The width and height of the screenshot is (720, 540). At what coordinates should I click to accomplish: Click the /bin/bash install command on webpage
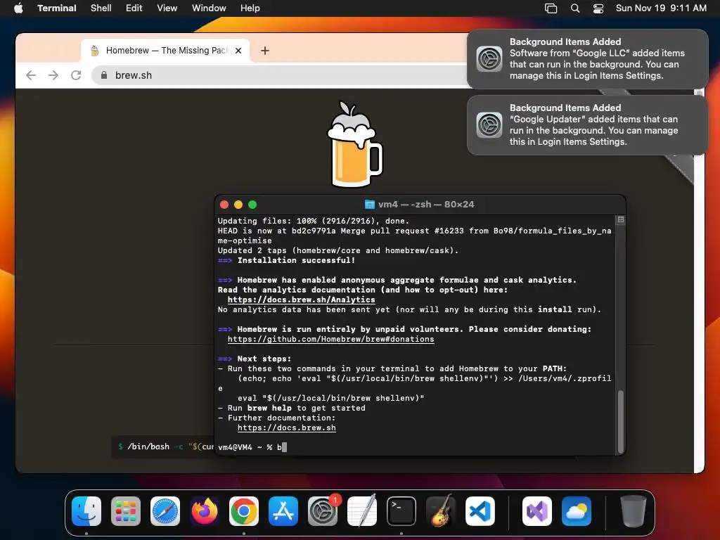165,446
